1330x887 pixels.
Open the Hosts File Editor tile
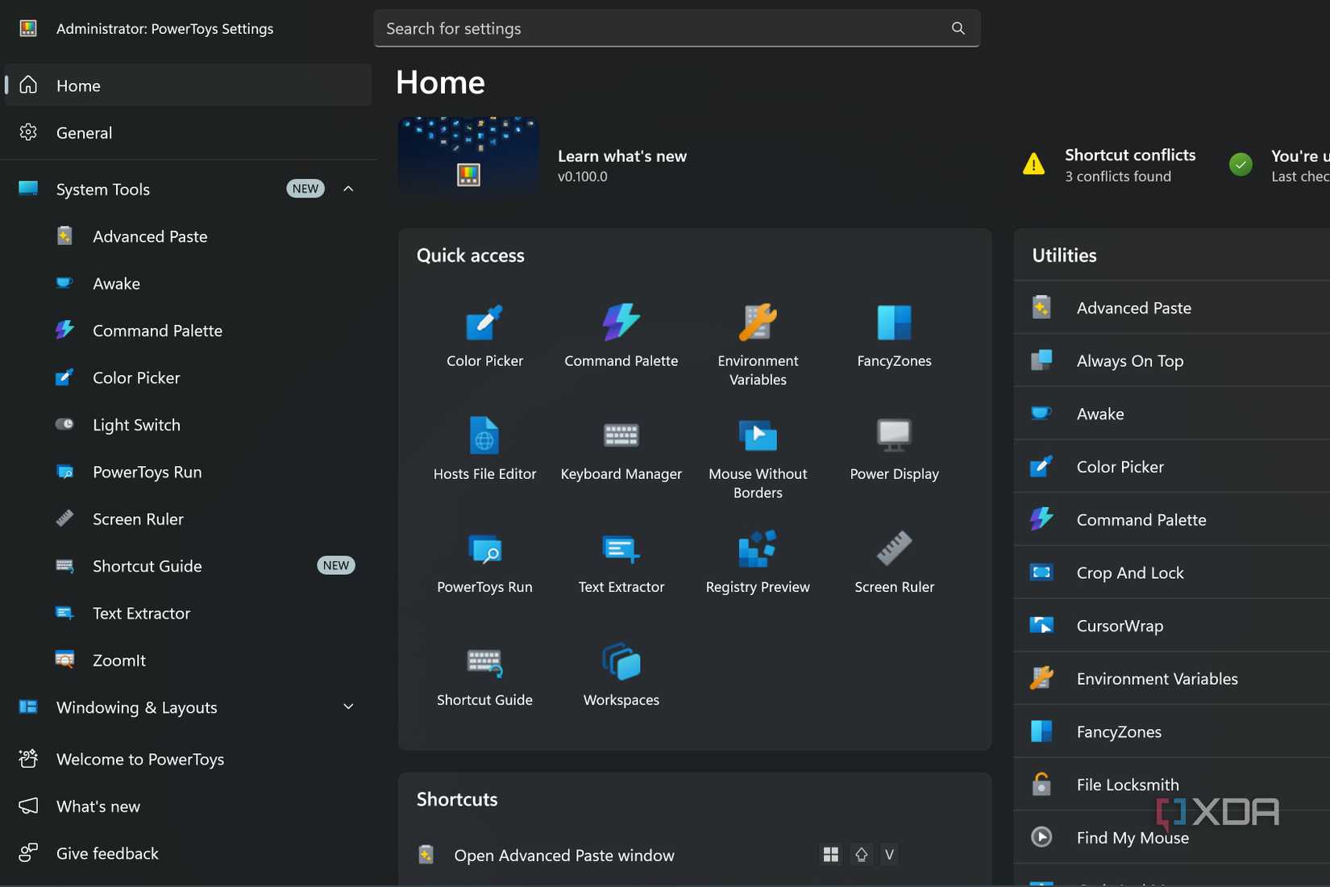(484, 449)
